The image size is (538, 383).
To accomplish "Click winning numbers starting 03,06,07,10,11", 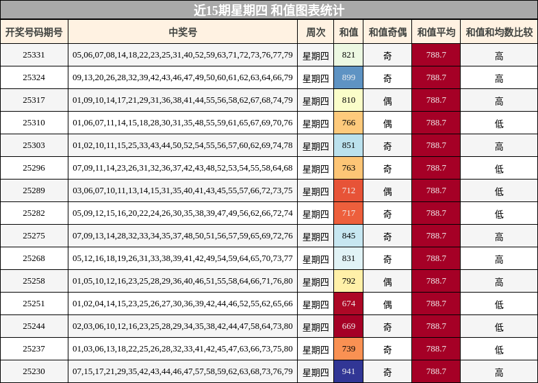I will tap(183, 190).
